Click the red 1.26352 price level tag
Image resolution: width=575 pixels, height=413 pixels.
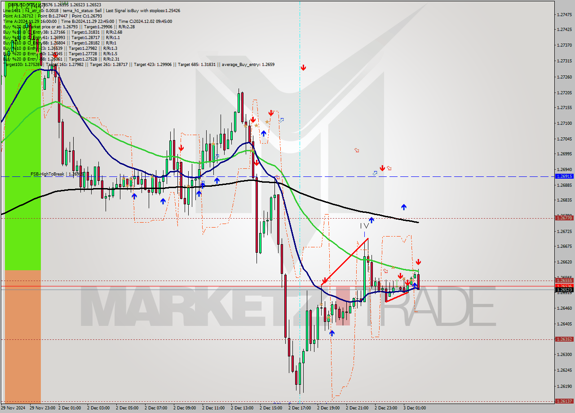pos(564,339)
